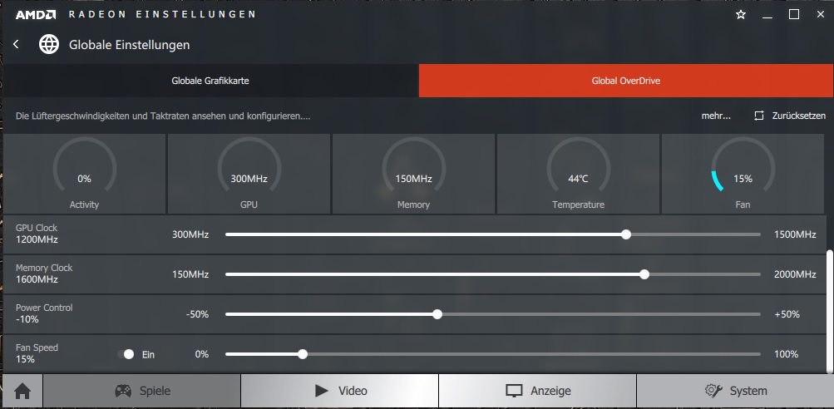This screenshot has height=409, width=834.
Task: Click the Globale Einstellungen heading
Action: (x=129, y=45)
